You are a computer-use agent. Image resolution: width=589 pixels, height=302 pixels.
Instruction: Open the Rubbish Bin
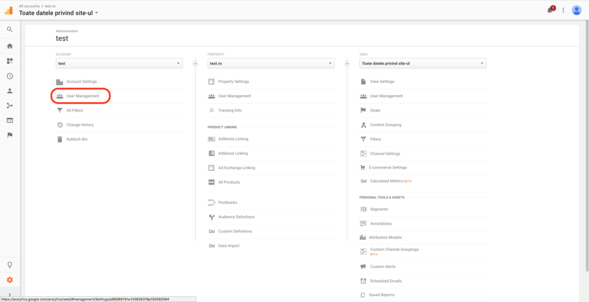click(x=77, y=139)
